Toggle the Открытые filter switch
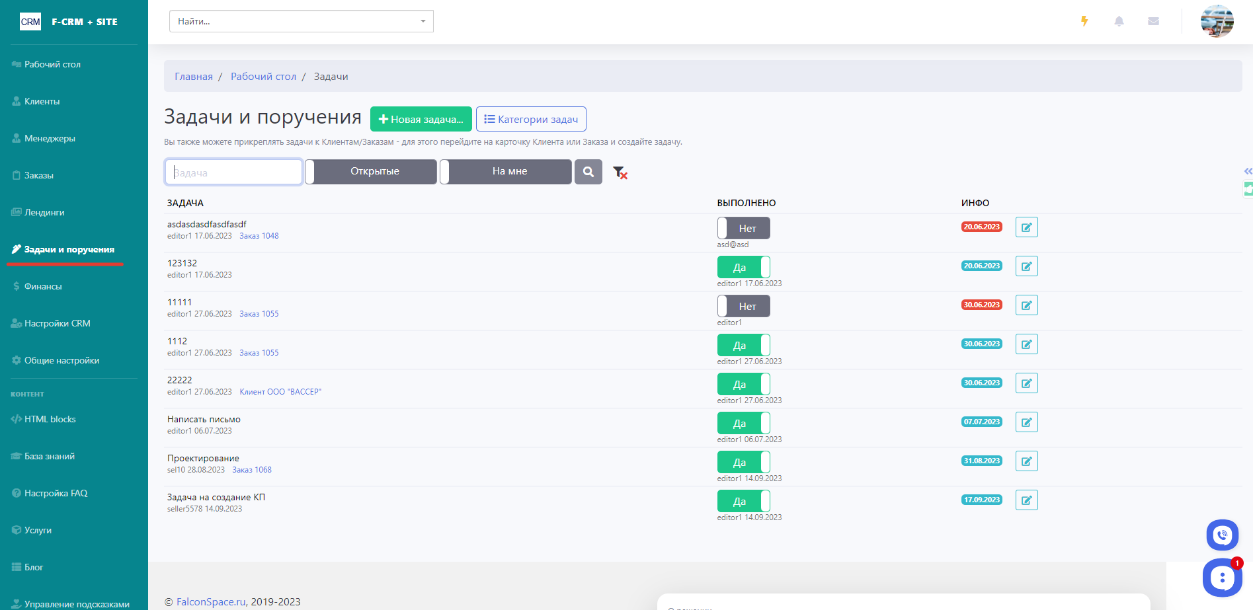1253x610 pixels. [x=371, y=172]
